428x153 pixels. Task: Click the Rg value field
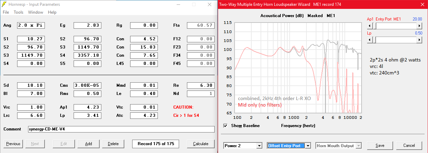click(144, 25)
